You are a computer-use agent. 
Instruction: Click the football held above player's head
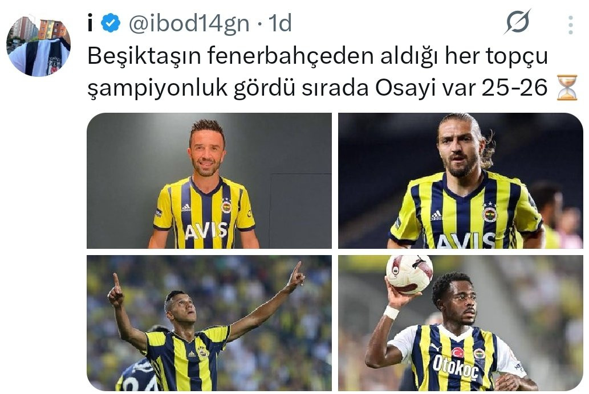click(x=409, y=274)
